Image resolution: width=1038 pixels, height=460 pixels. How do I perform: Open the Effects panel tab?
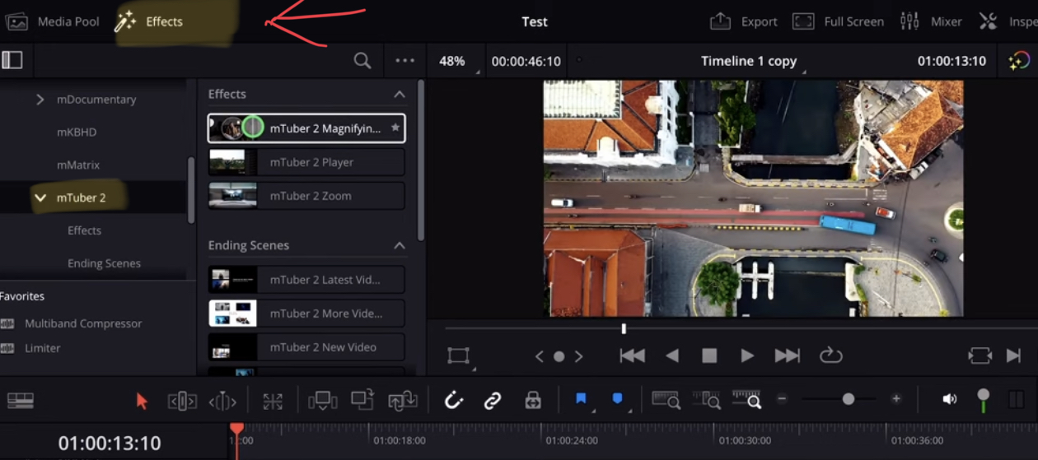(149, 21)
